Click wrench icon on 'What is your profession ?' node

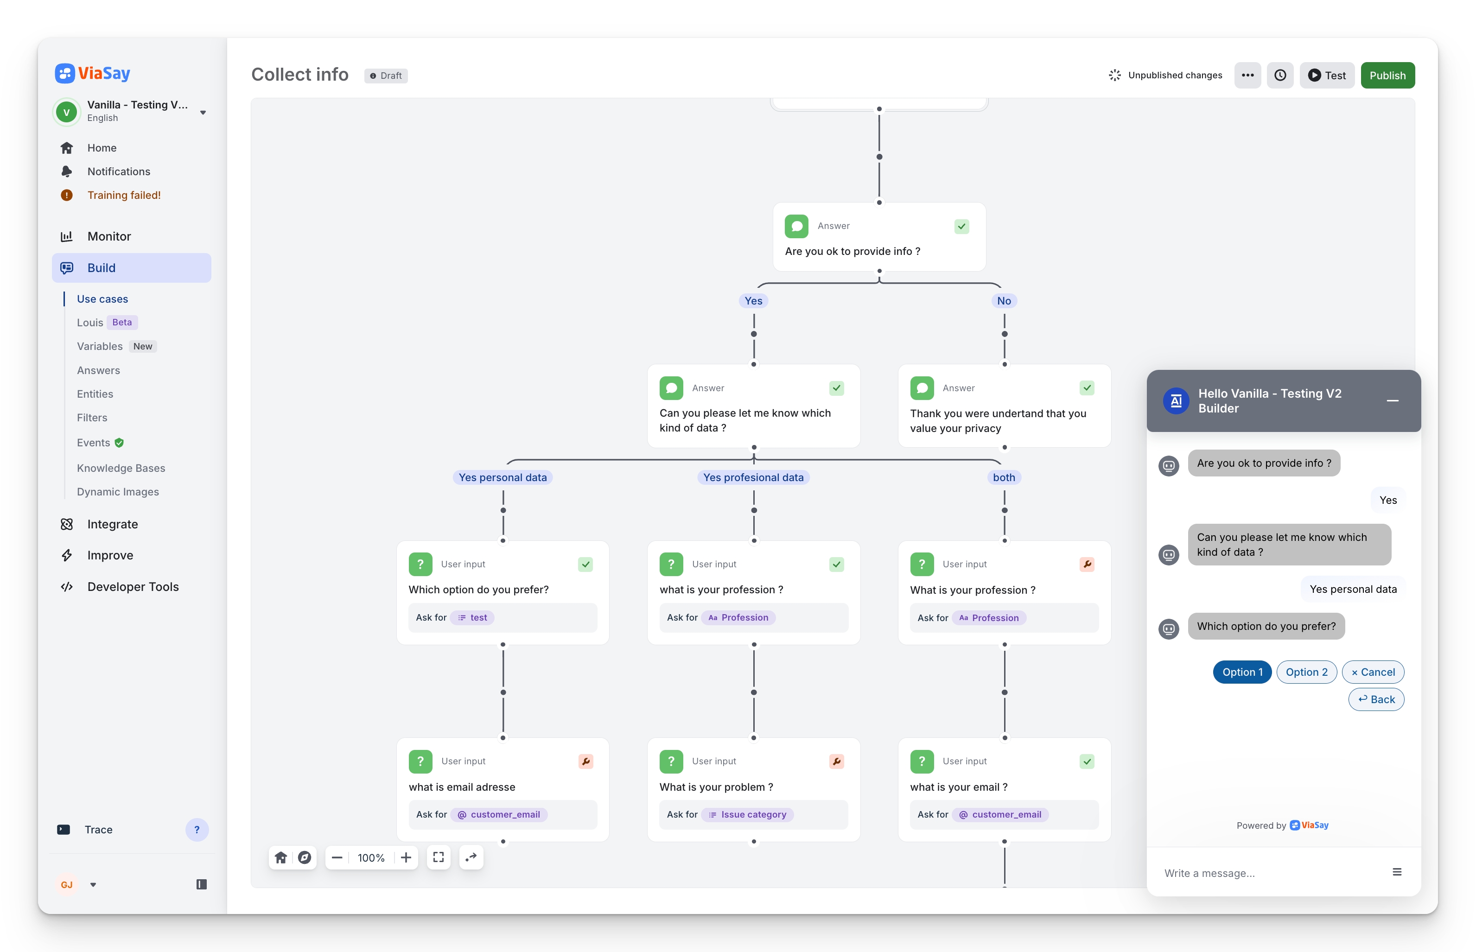point(1087,565)
